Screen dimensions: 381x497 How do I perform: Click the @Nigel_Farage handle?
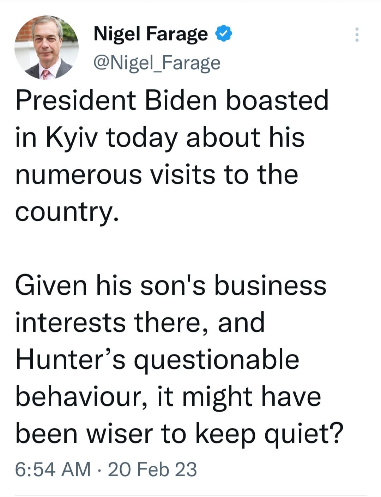pos(156,62)
